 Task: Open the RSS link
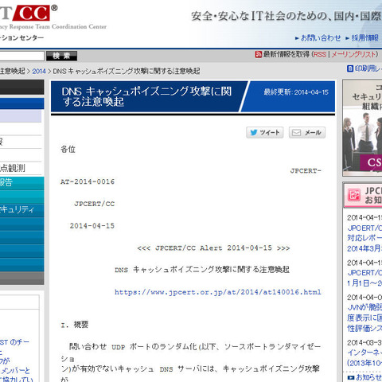(x=320, y=54)
